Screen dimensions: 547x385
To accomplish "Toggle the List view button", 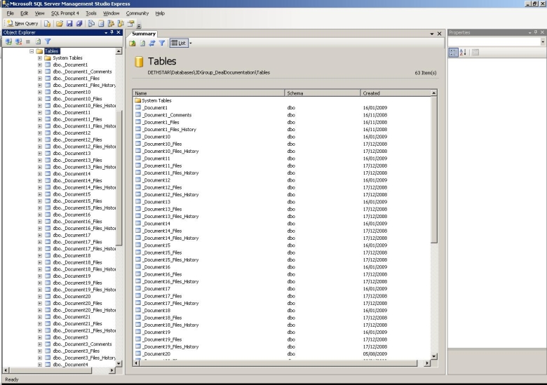I will point(179,43).
